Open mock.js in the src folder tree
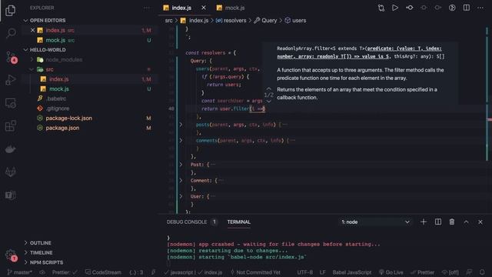Image resolution: width=492 pixels, height=277 pixels. 59,89
